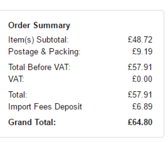Click the £9.19 postage amount

(x=142, y=51)
